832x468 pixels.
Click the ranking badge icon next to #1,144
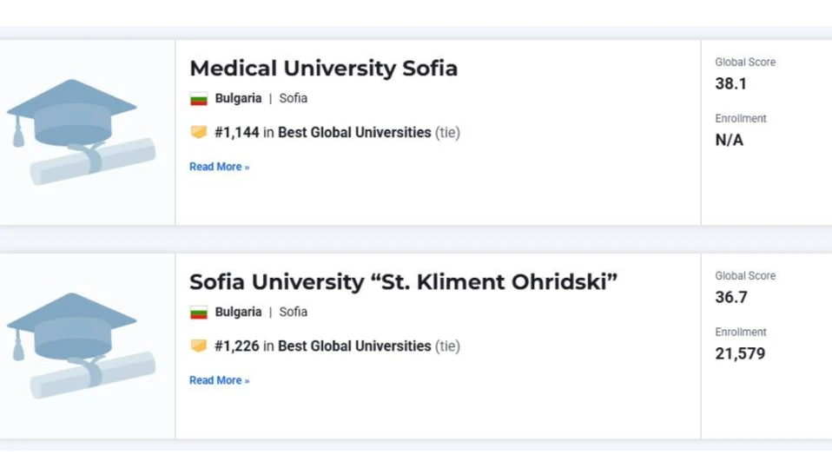click(199, 133)
